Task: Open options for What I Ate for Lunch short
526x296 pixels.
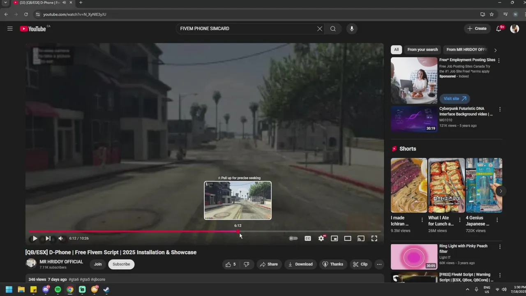Action: (x=459, y=220)
